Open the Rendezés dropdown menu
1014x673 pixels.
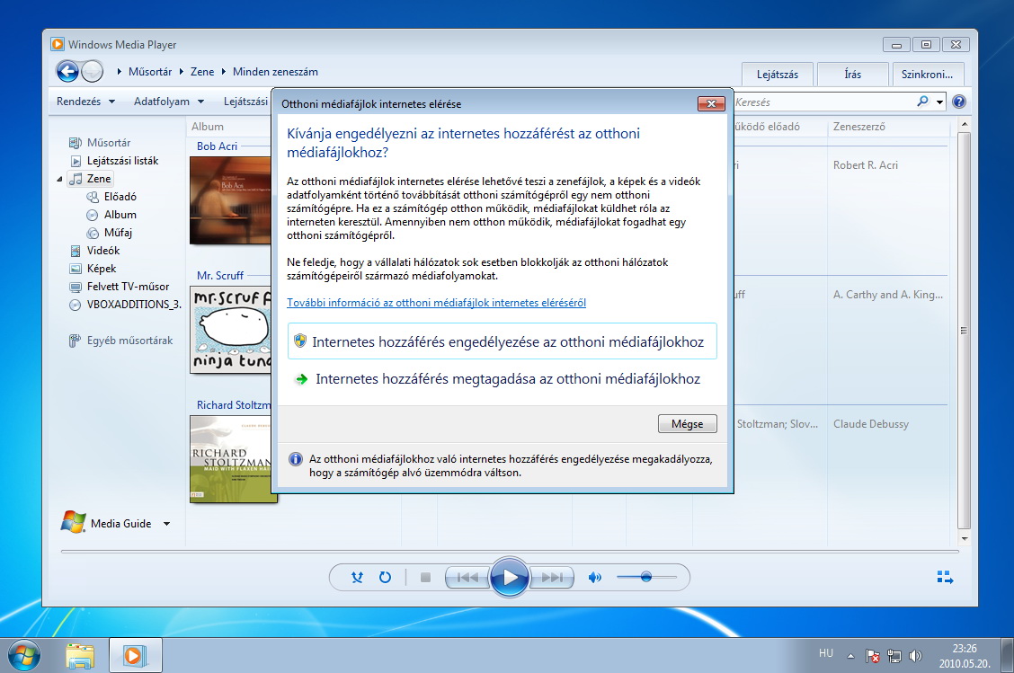tap(85, 102)
